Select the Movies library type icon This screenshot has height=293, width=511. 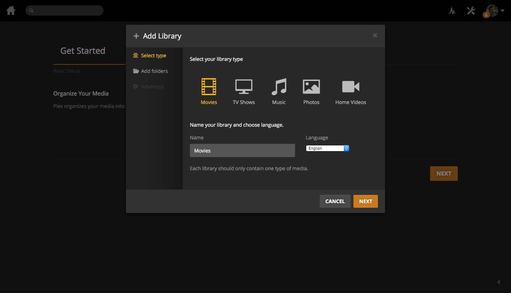click(209, 87)
